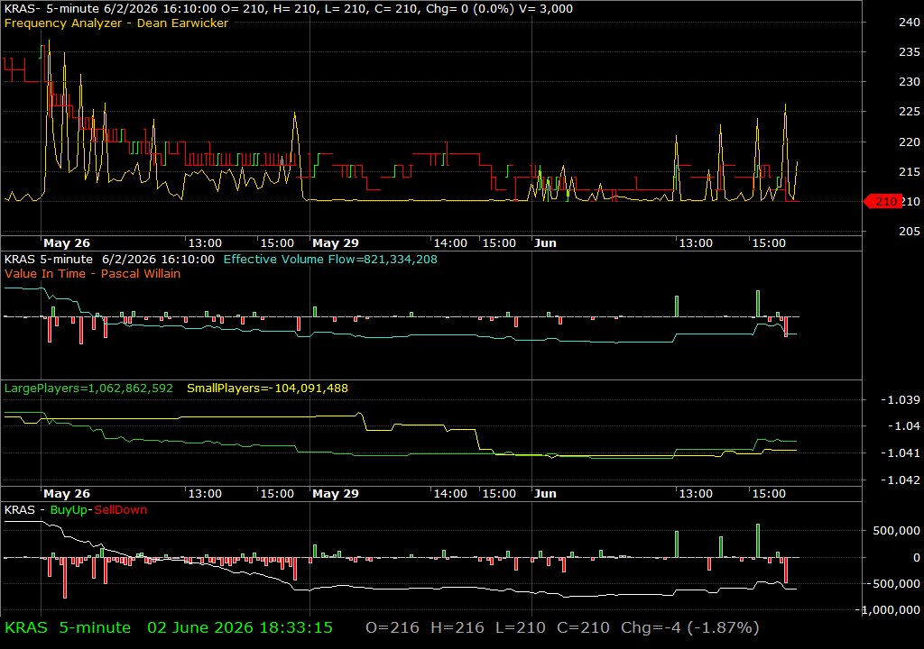This screenshot has height=649, width=924.
Task: Click the 'H=216' status bar value
Action: [x=457, y=627]
